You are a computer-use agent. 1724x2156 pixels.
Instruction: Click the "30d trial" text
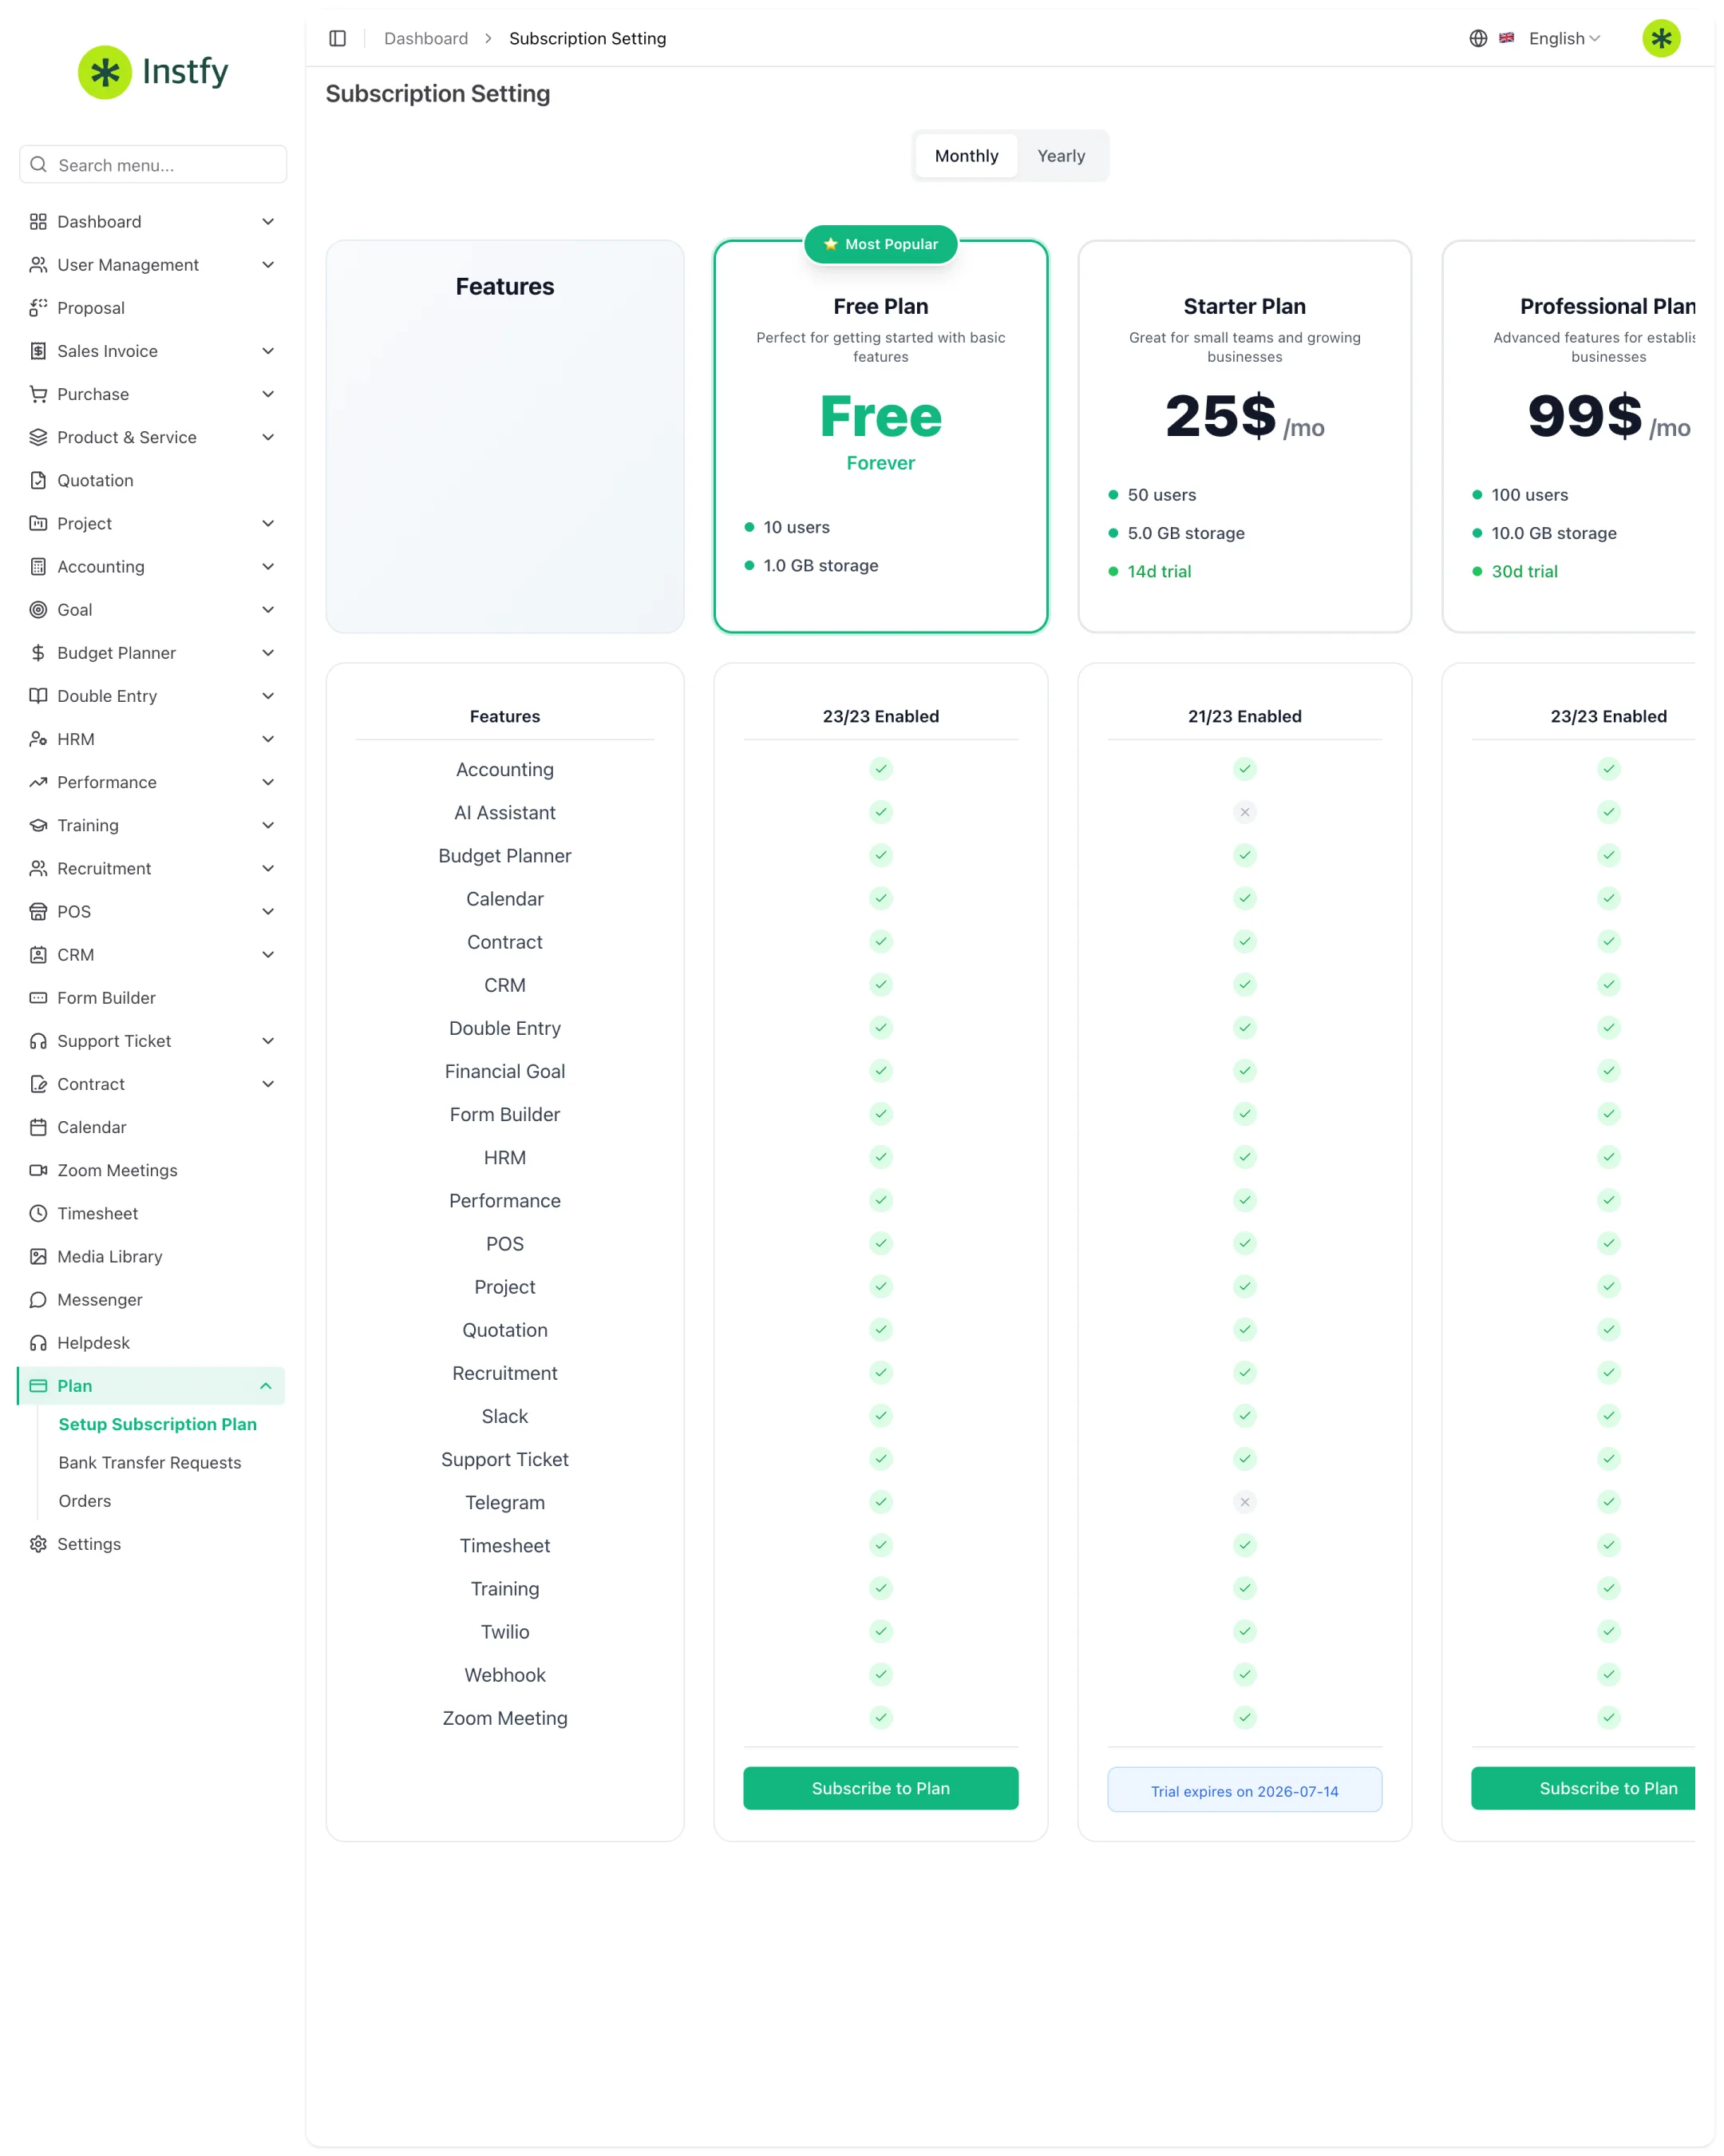point(1524,571)
